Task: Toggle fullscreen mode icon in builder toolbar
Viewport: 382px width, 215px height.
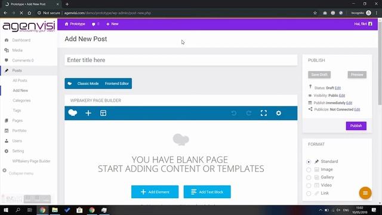Action: (264, 113)
